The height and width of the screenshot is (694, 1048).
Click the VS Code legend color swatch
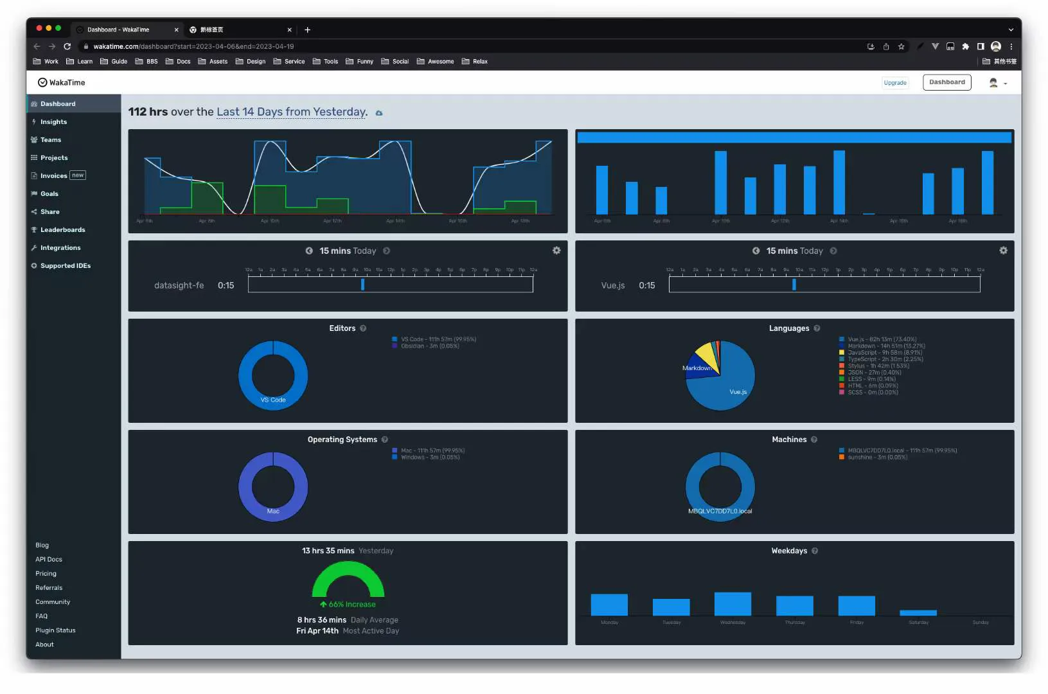395,339
